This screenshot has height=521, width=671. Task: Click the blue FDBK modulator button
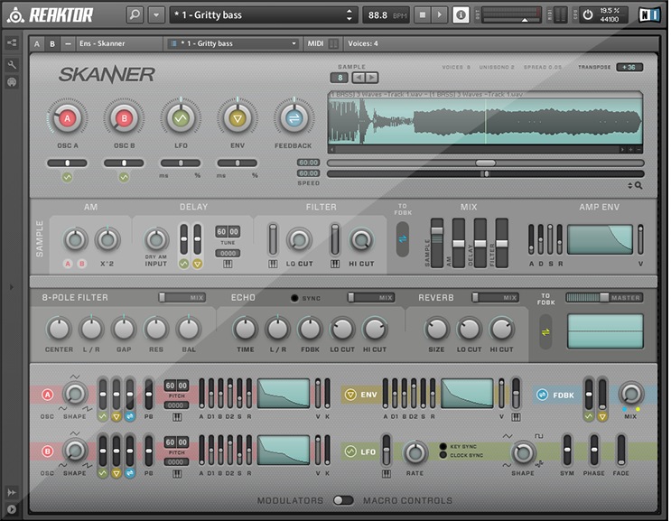(x=542, y=395)
